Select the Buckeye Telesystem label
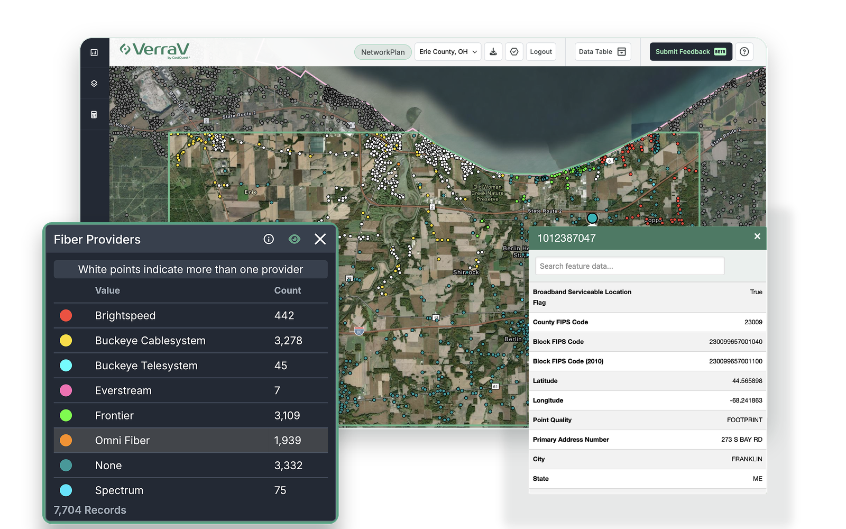846x529 pixels. [x=146, y=366]
